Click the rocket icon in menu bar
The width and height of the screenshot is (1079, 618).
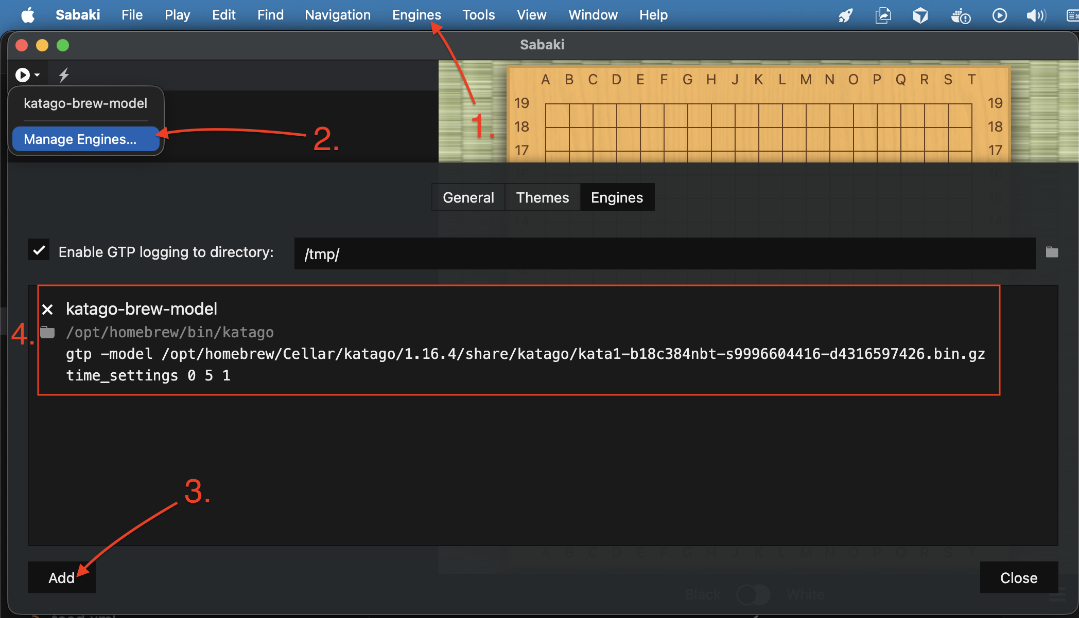[x=845, y=15]
